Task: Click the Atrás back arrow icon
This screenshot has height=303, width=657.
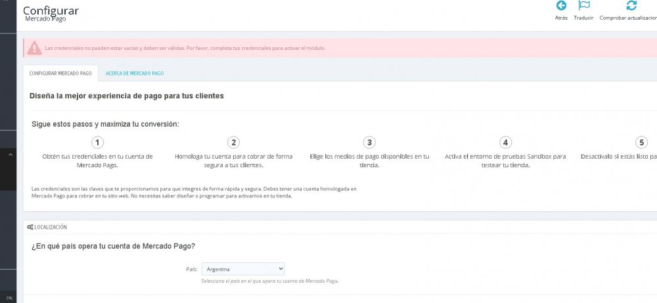Action: 561,5
